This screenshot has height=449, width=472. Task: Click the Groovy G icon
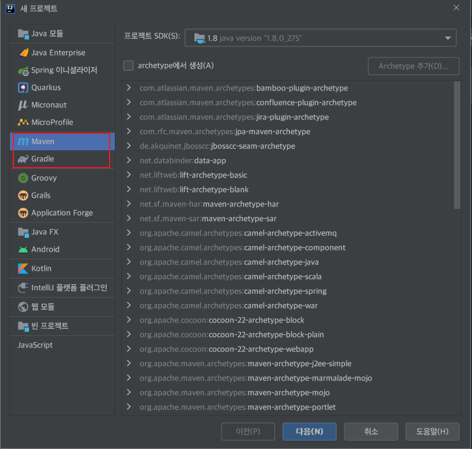pyautogui.click(x=23, y=178)
